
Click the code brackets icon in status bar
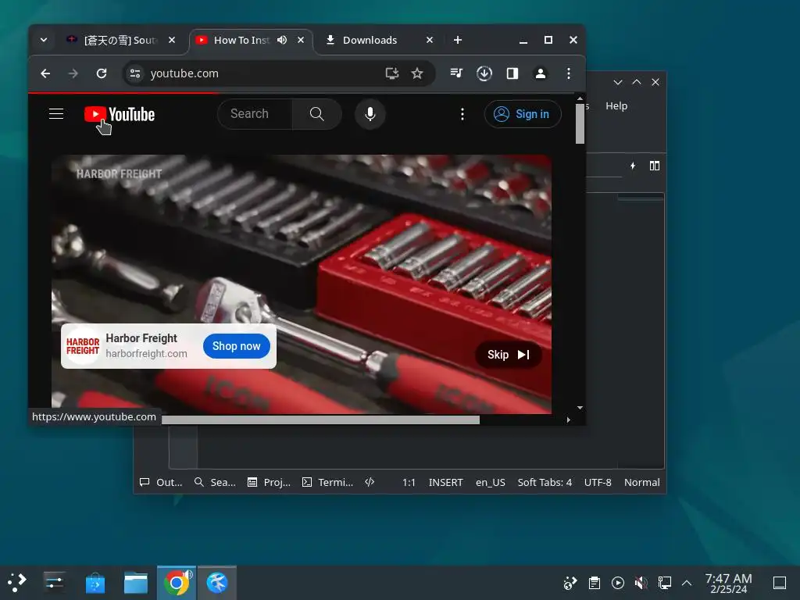pyautogui.click(x=370, y=482)
